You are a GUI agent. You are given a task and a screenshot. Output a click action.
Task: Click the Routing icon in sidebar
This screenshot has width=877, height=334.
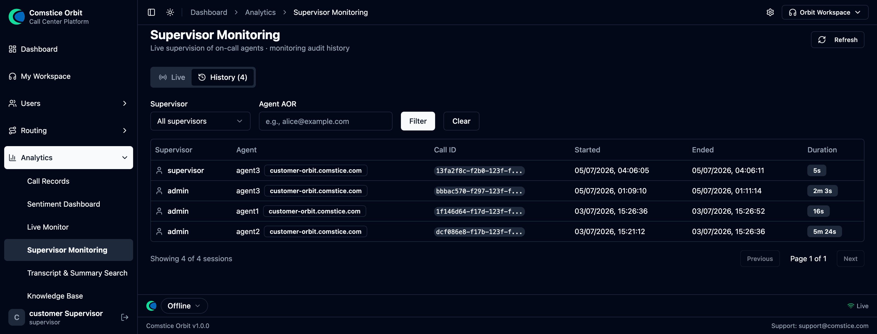13,130
